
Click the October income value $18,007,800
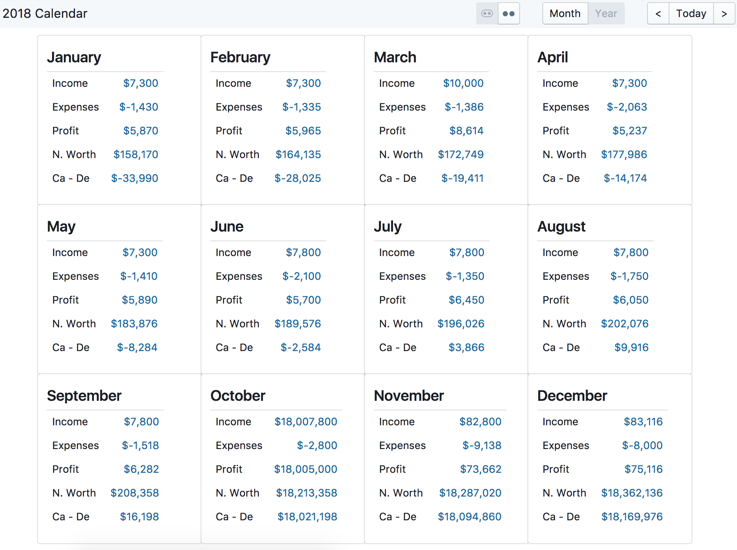305,422
